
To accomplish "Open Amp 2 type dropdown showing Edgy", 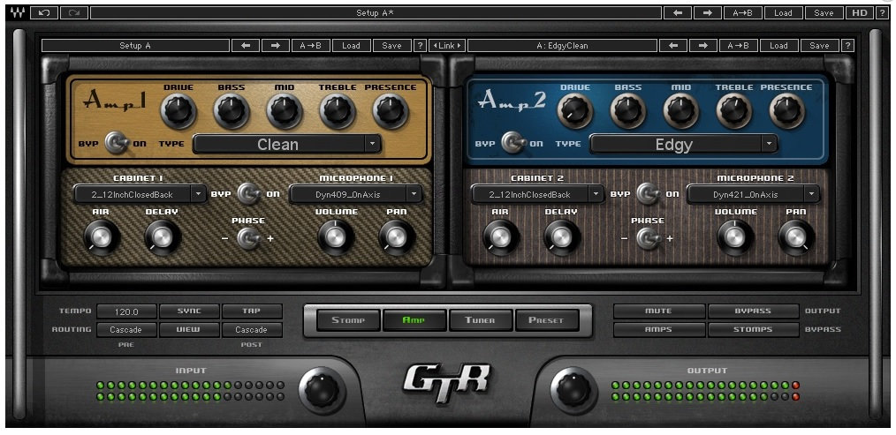I will pos(683,144).
